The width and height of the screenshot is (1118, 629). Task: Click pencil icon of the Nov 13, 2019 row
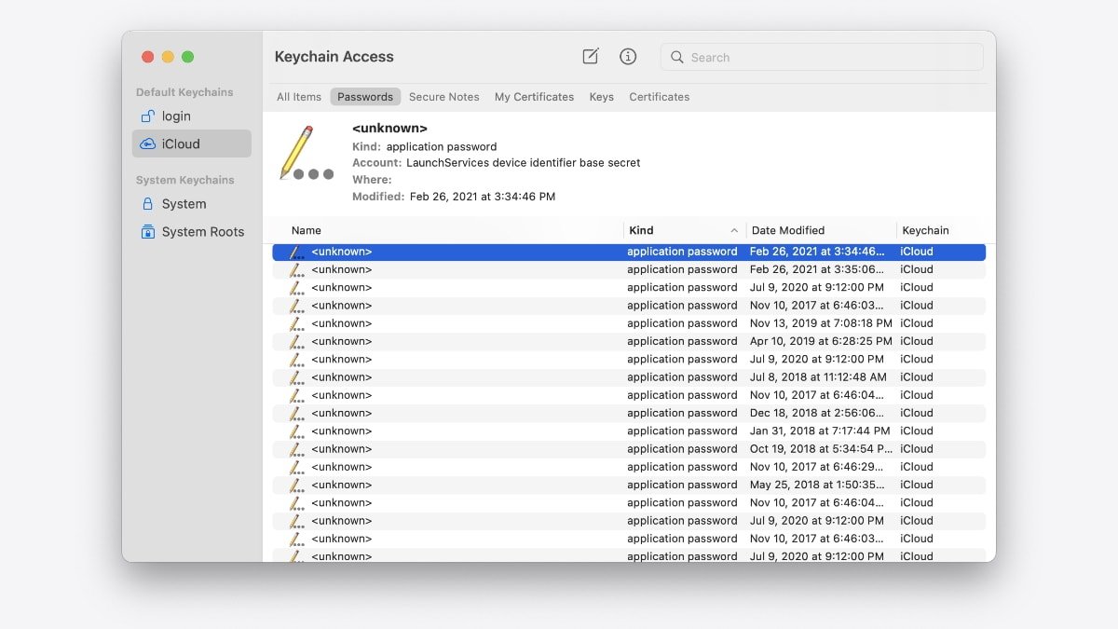click(x=296, y=323)
